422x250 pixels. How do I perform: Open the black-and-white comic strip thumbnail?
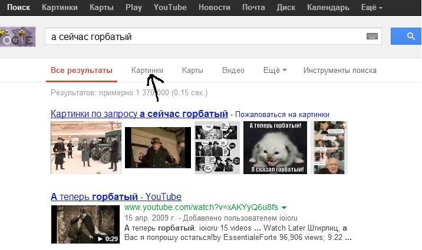pyautogui.click(x=217, y=148)
